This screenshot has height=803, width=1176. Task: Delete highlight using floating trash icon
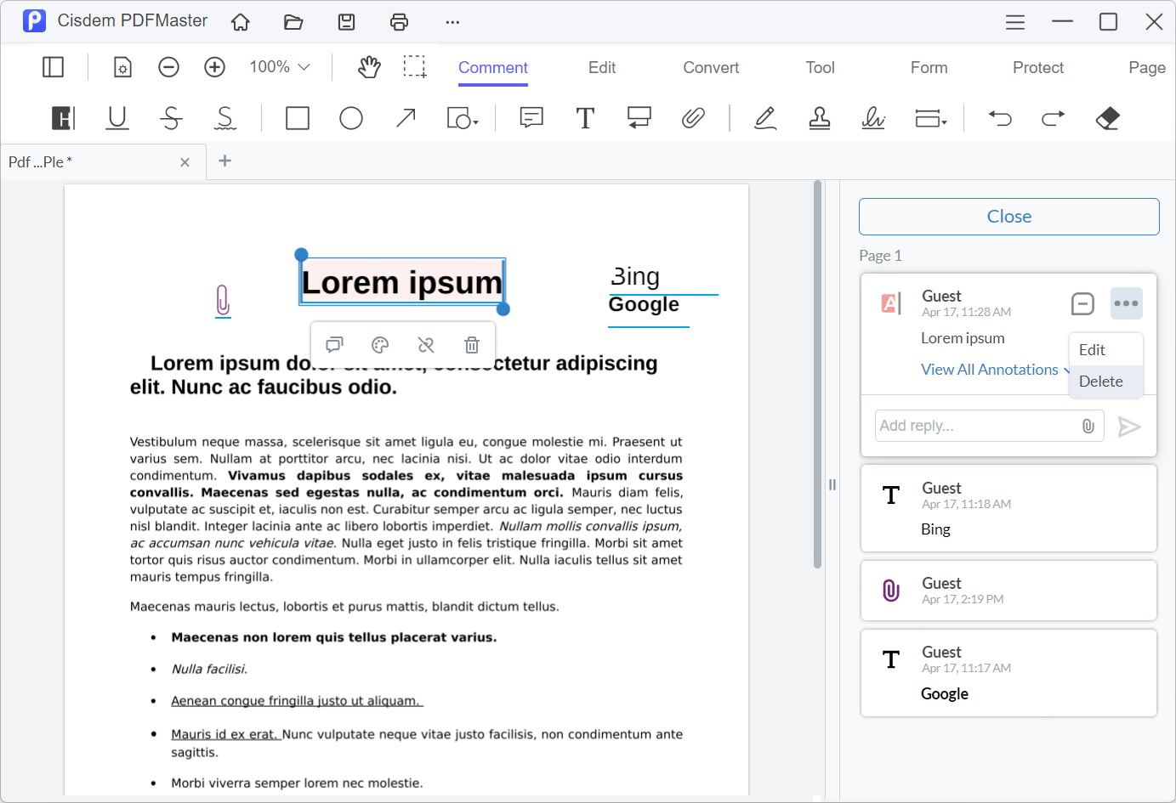(472, 344)
